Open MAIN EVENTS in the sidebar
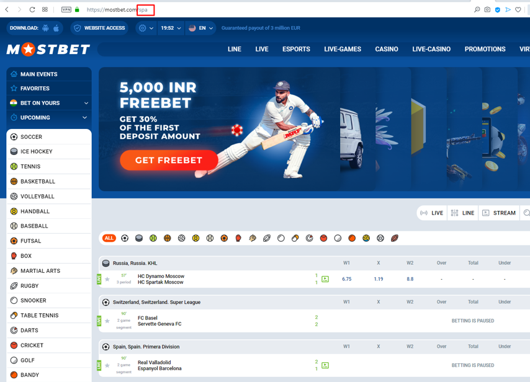 click(49, 74)
